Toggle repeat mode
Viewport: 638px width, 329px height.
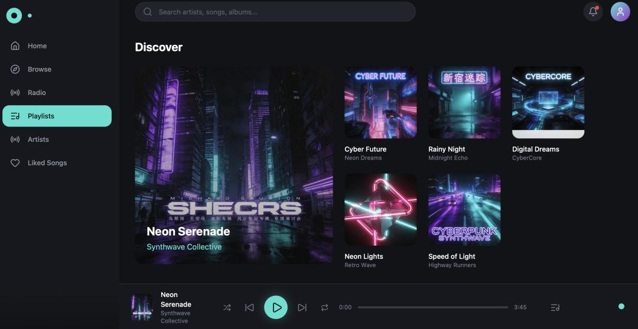point(324,308)
